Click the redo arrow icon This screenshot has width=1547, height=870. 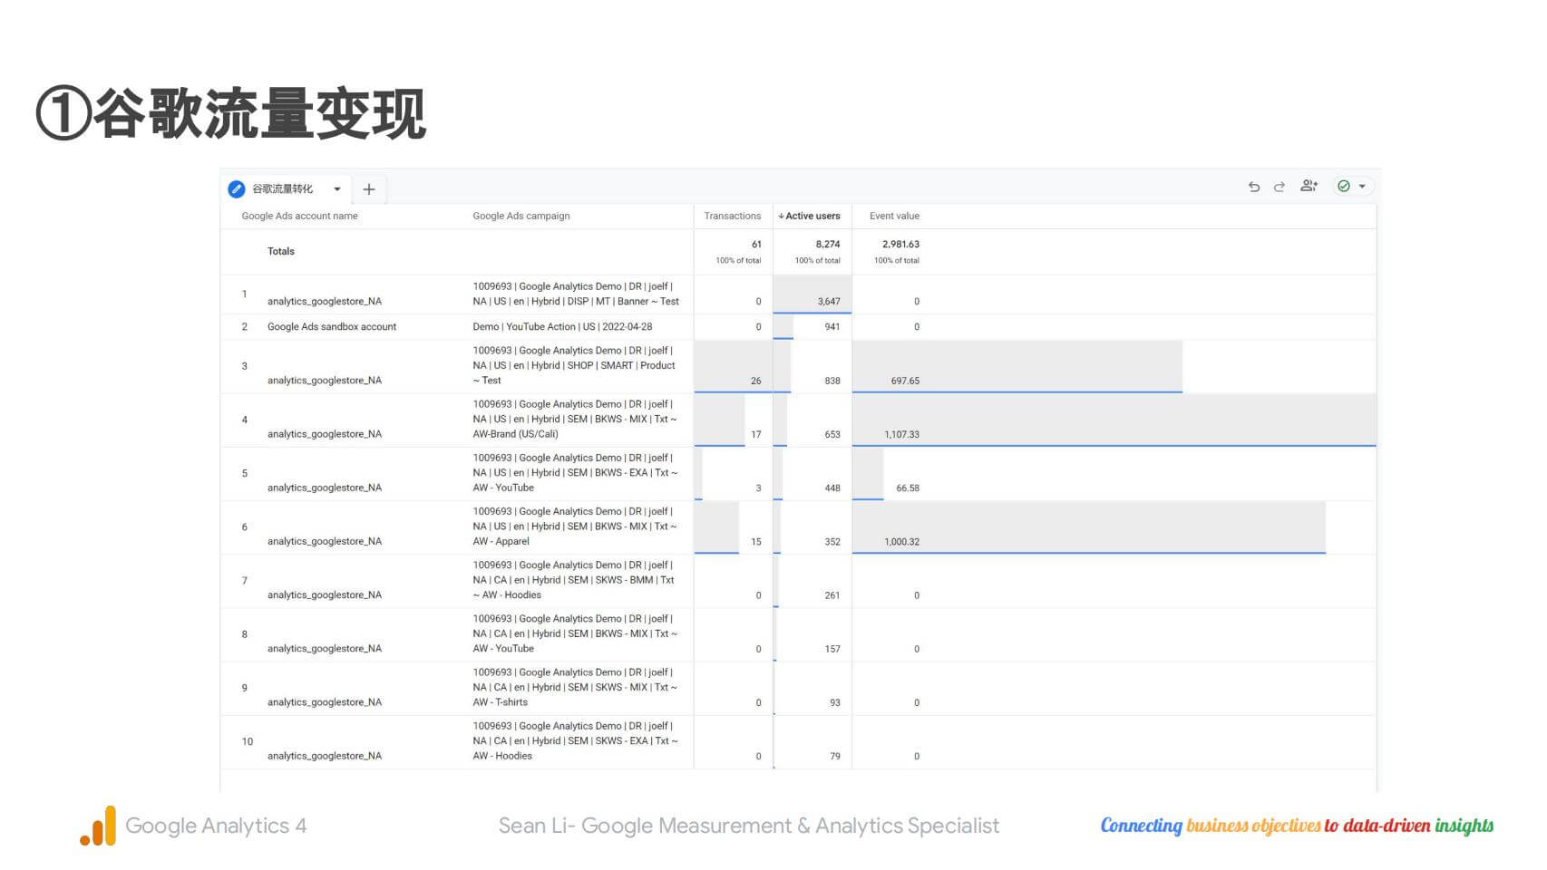coord(1279,187)
